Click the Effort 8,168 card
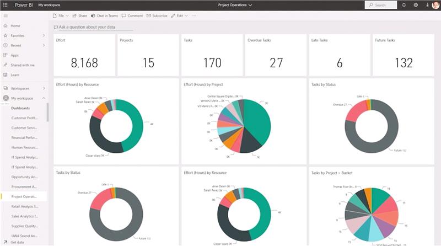 click(x=84, y=55)
